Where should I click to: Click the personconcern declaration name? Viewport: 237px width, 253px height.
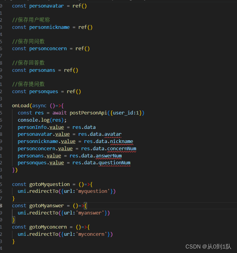tap(48, 49)
